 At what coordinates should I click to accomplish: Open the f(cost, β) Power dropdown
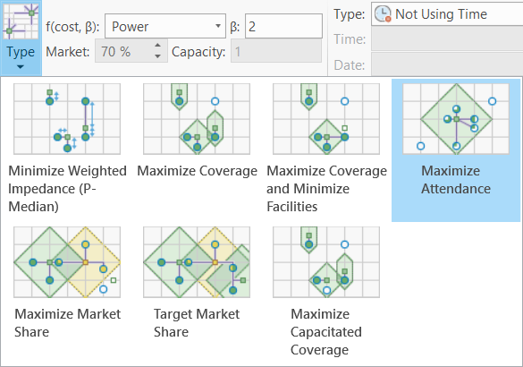[165, 26]
